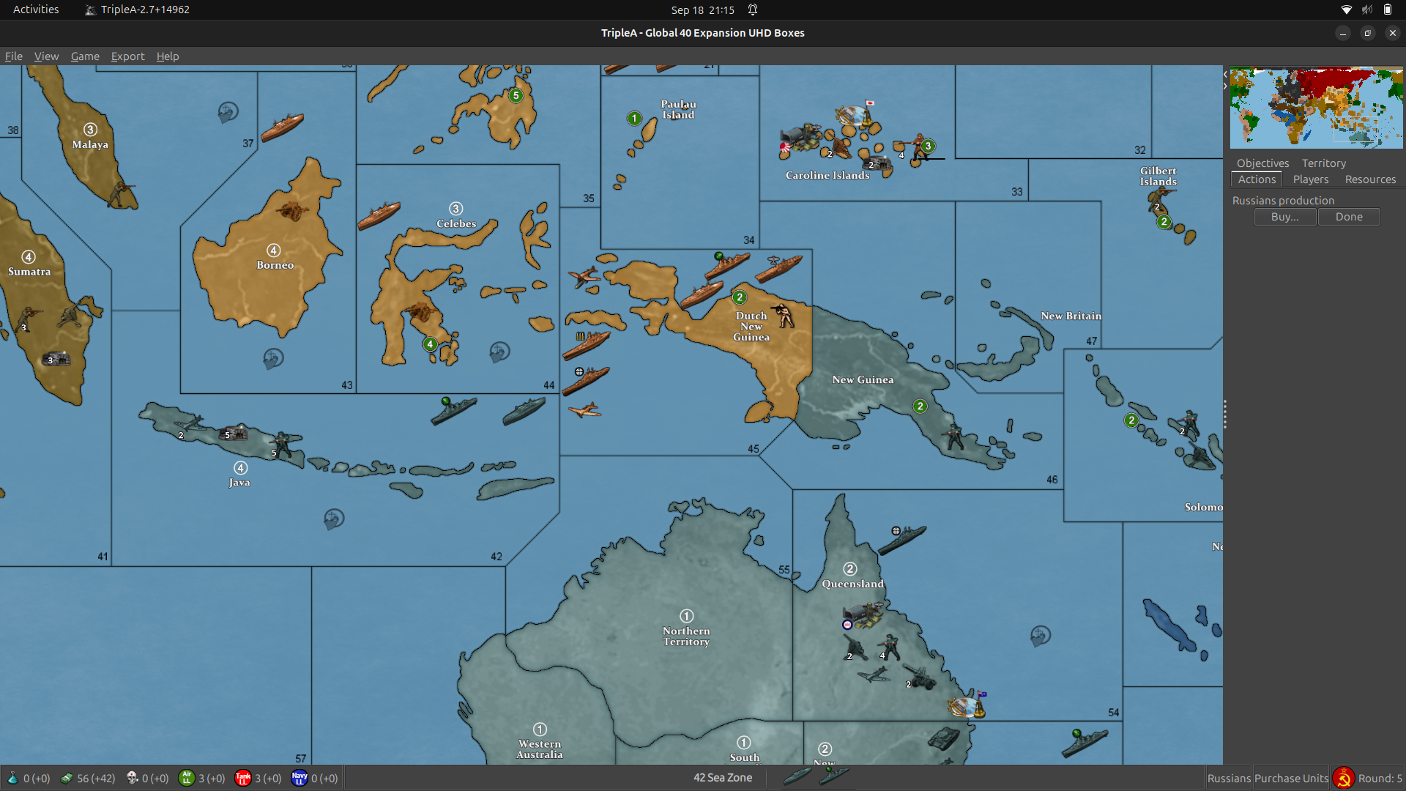Open the Game menu

[x=85, y=56]
